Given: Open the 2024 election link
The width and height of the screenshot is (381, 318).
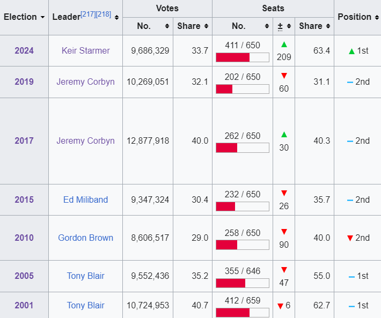Looking at the screenshot, I should tap(24, 51).
